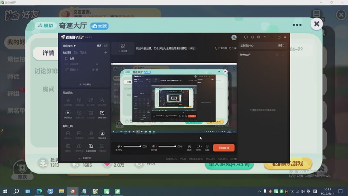This screenshot has width=348, height=196.
Task: Select the 横屏 landscape orientation tab
Action: (99, 46)
